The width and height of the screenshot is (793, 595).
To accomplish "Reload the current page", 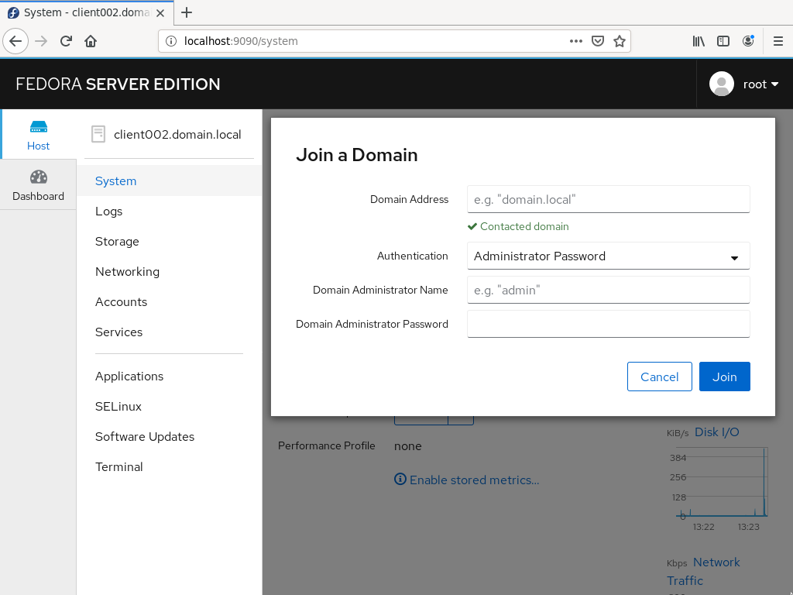I will pyautogui.click(x=66, y=41).
